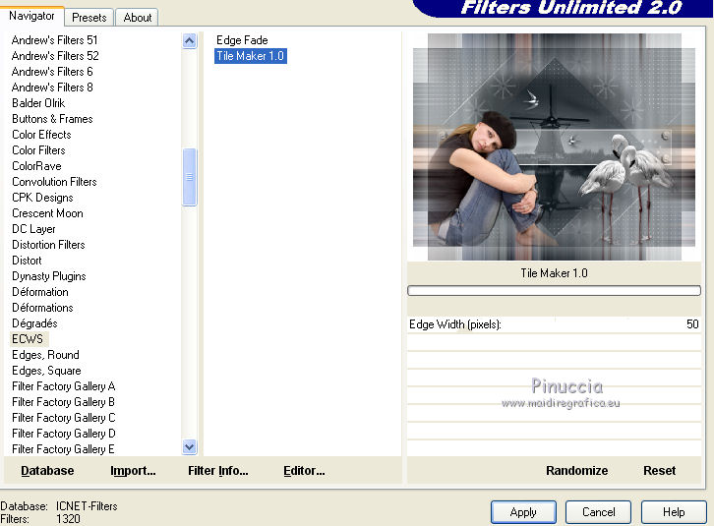Select Edges, Round category

45,355
